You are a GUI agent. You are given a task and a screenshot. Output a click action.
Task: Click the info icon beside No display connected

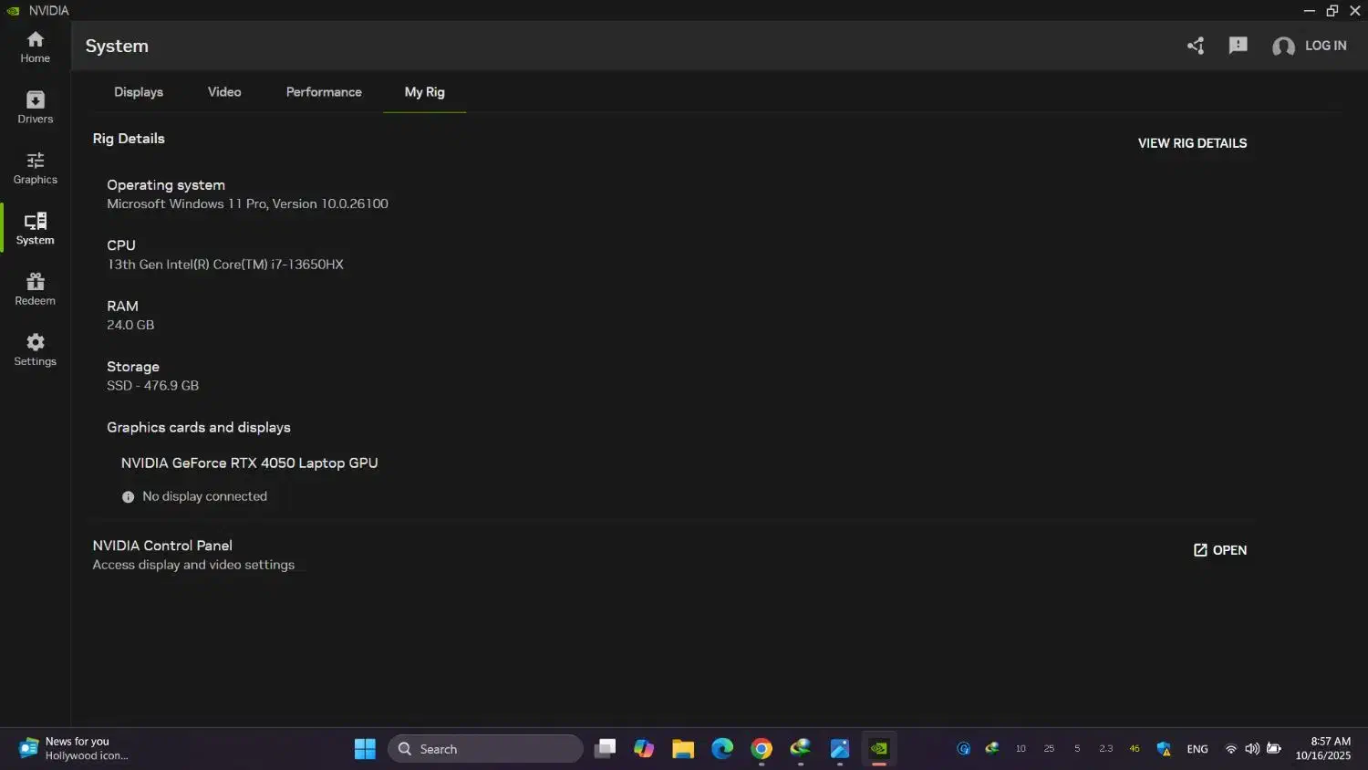tap(129, 497)
